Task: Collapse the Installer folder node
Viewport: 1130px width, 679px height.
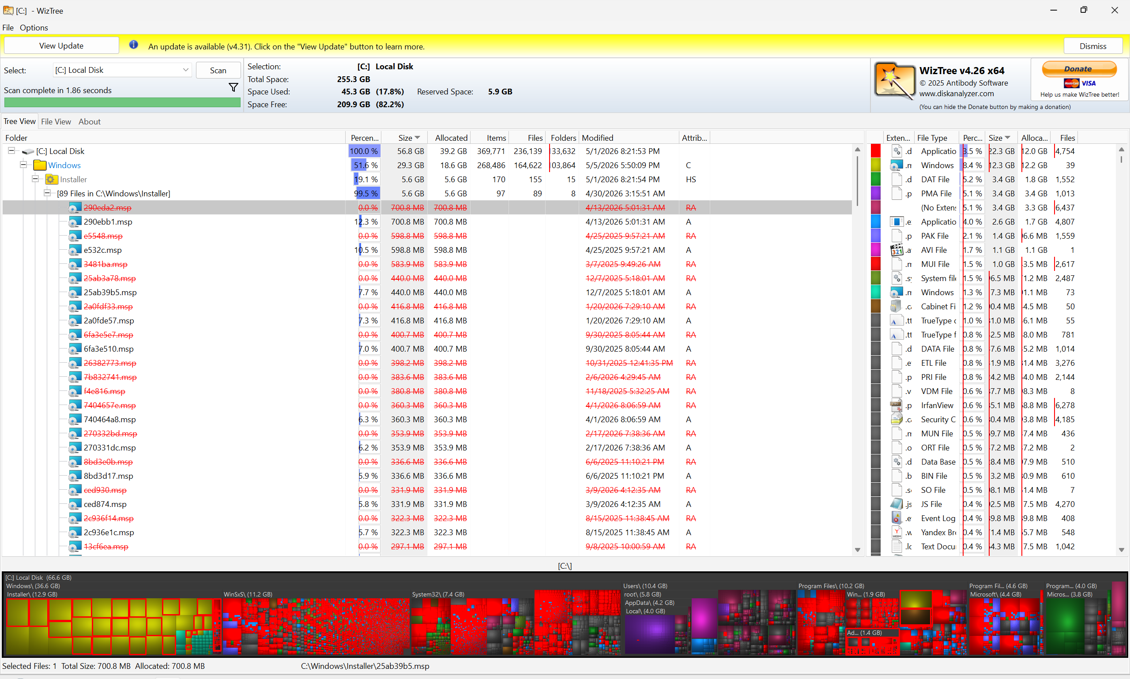Action: [35, 179]
